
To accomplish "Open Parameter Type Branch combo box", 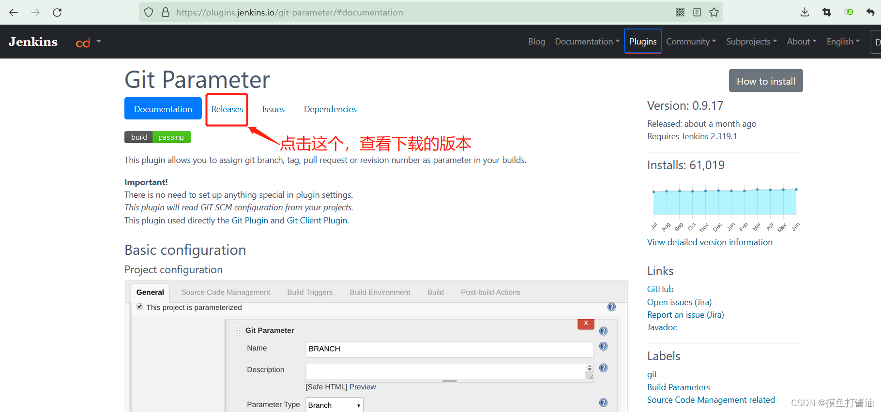I will [334, 405].
